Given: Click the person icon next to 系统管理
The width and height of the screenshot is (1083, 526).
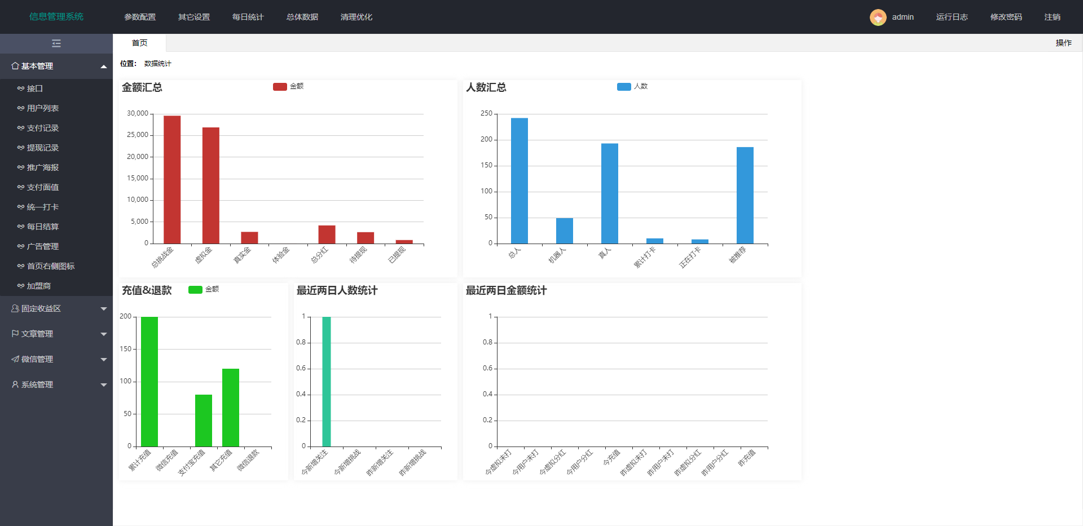Looking at the screenshot, I should pos(14,384).
